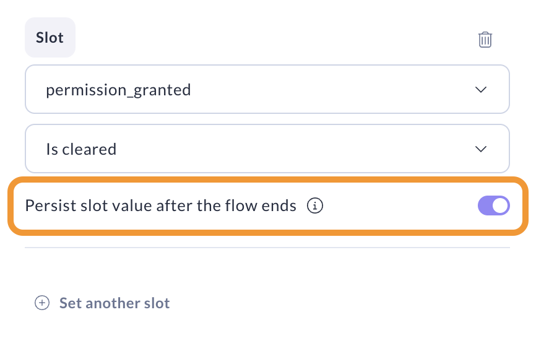The width and height of the screenshot is (536, 359).
Task: Expand the permission_granted dropdown chevron
Action: 480,90
